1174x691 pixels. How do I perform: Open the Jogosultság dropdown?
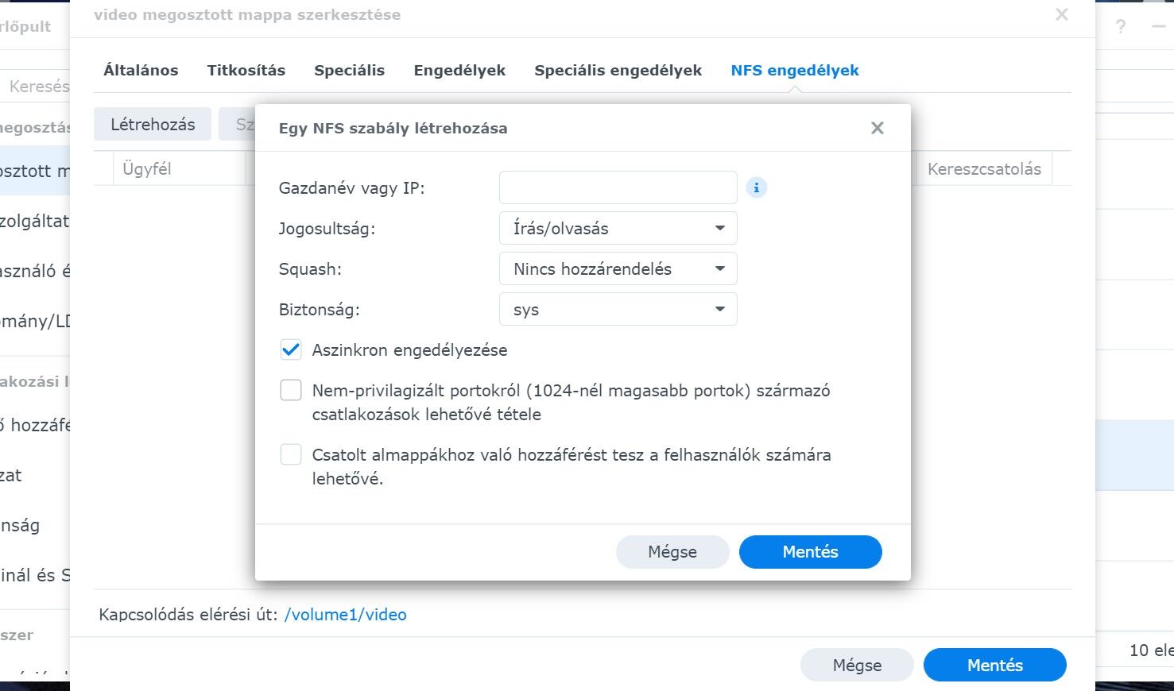(x=618, y=228)
